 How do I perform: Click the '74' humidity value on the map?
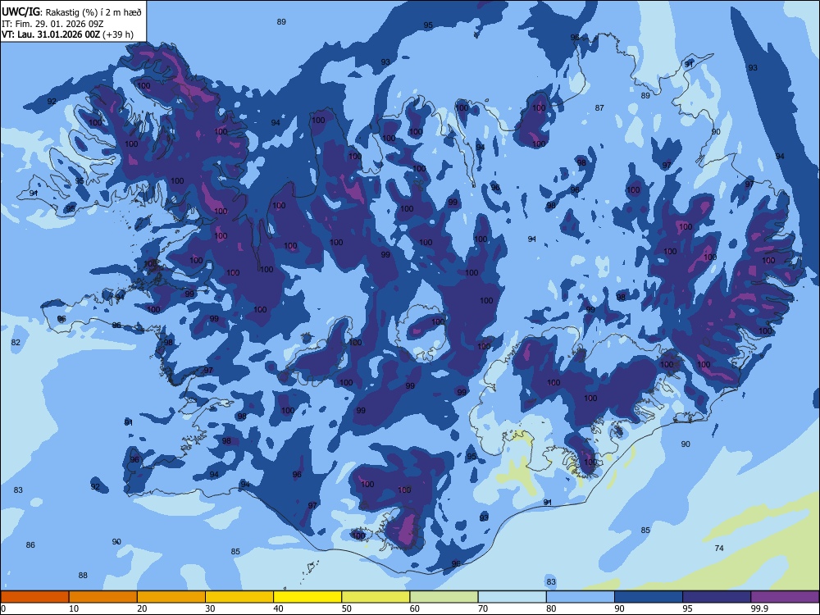(x=719, y=548)
